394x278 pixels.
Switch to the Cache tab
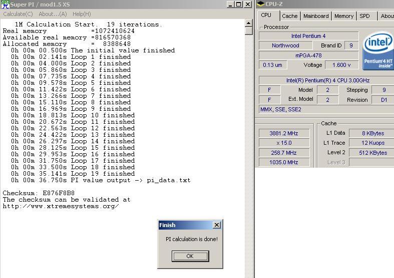click(x=290, y=16)
